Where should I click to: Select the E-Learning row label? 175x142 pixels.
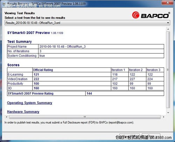(15, 74)
